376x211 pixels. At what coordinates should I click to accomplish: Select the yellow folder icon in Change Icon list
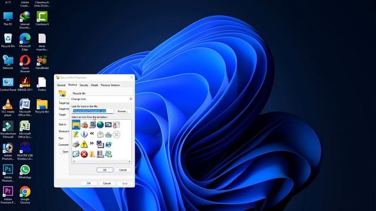coord(76,125)
